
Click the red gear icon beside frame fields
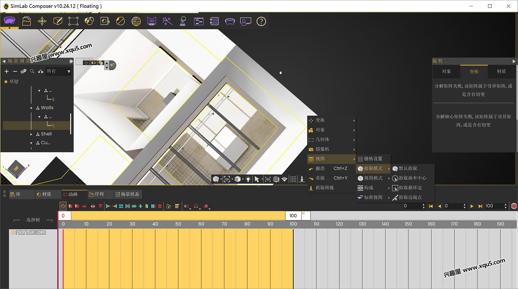[514, 206]
